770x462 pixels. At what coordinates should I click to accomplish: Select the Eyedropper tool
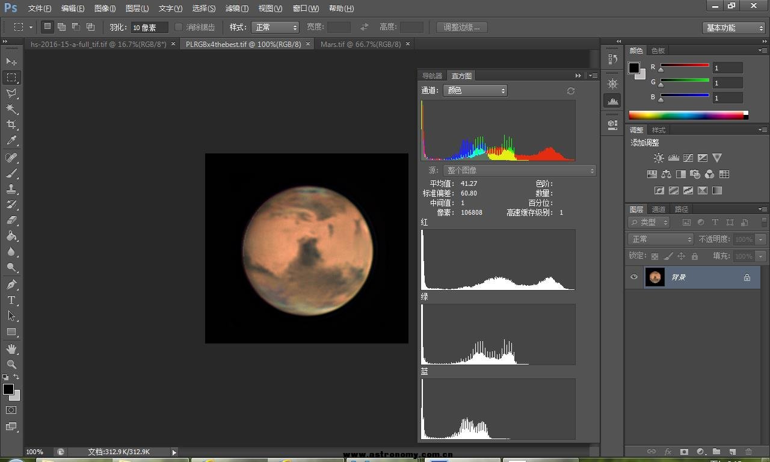pos(11,141)
